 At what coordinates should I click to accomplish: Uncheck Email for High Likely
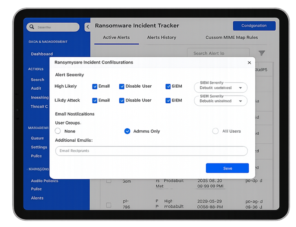95,86
